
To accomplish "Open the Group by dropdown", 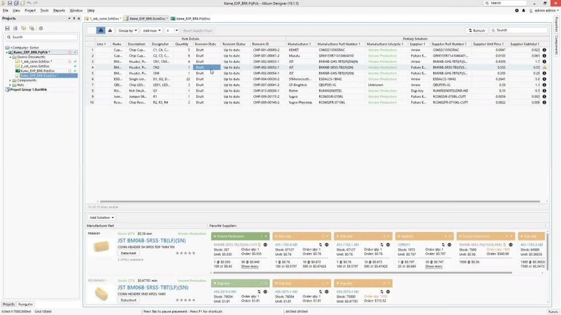I will pyautogui.click(x=127, y=31).
